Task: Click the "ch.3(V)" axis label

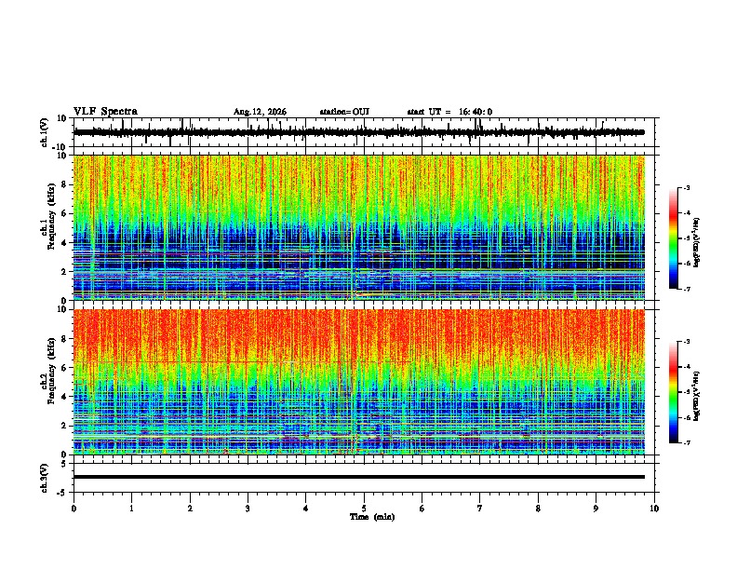Action: 45,478
